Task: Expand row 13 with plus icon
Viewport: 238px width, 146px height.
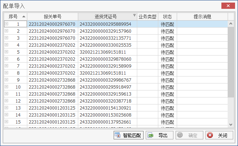Action: (x=6, y=108)
